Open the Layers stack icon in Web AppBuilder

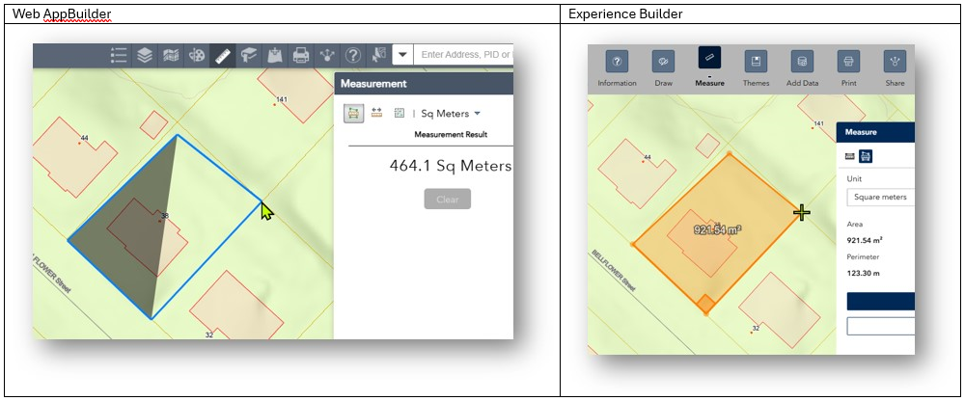point(145,55)
